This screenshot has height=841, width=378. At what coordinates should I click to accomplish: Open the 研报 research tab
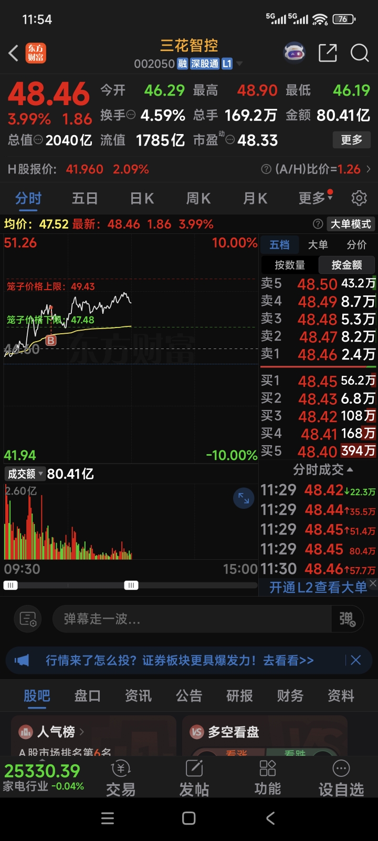pyautogui.click(x=239, y=695)
